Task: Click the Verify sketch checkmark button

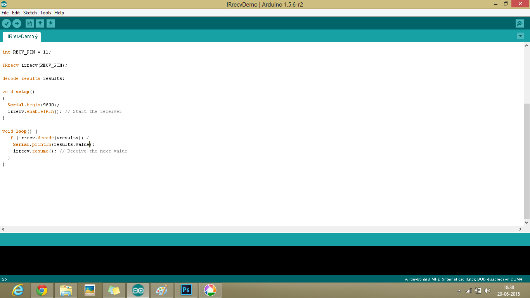Action: 6,24
